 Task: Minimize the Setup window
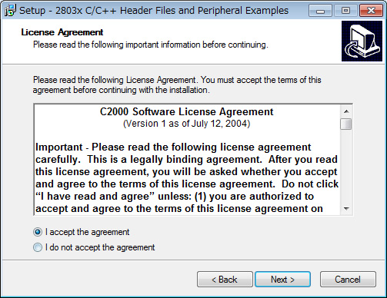(320, 11)
